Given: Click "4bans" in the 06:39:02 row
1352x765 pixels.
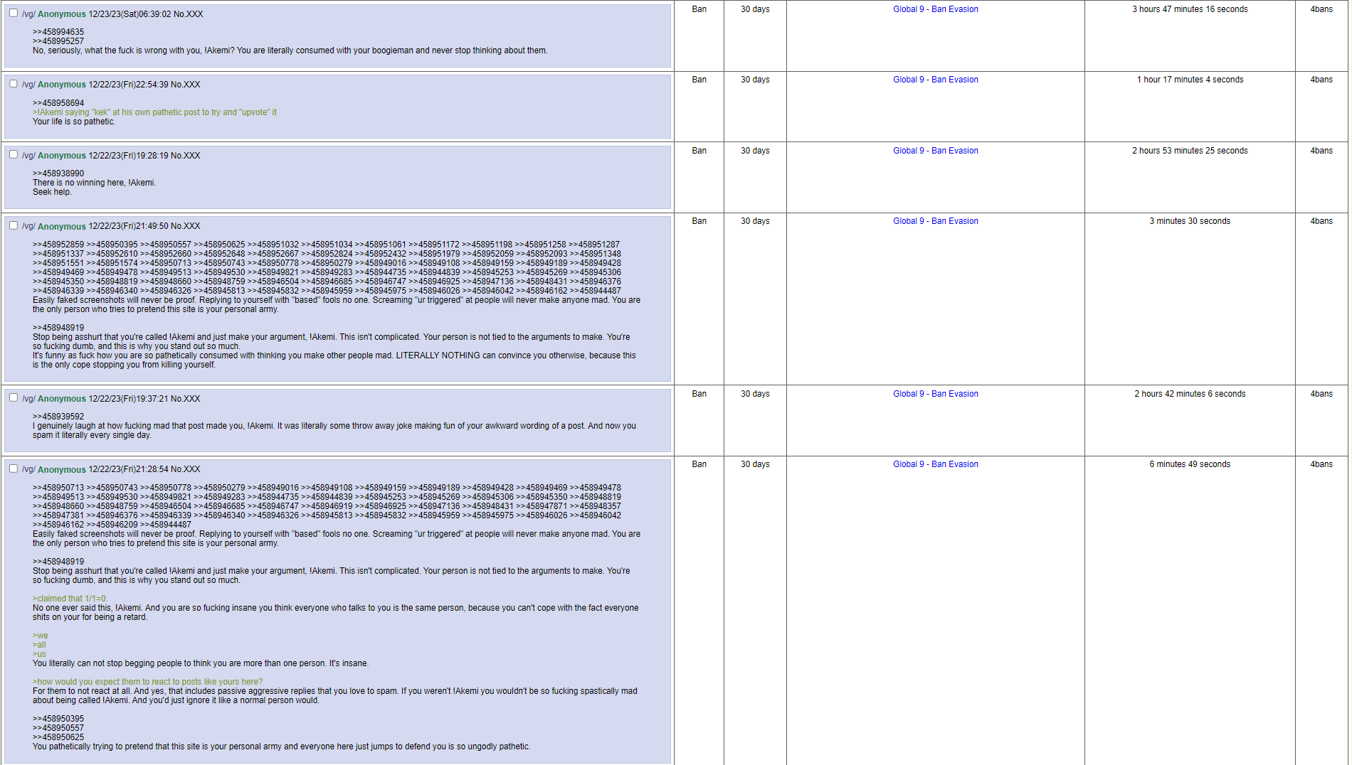Looking at the screenshot, I should tap(1321, 9).
